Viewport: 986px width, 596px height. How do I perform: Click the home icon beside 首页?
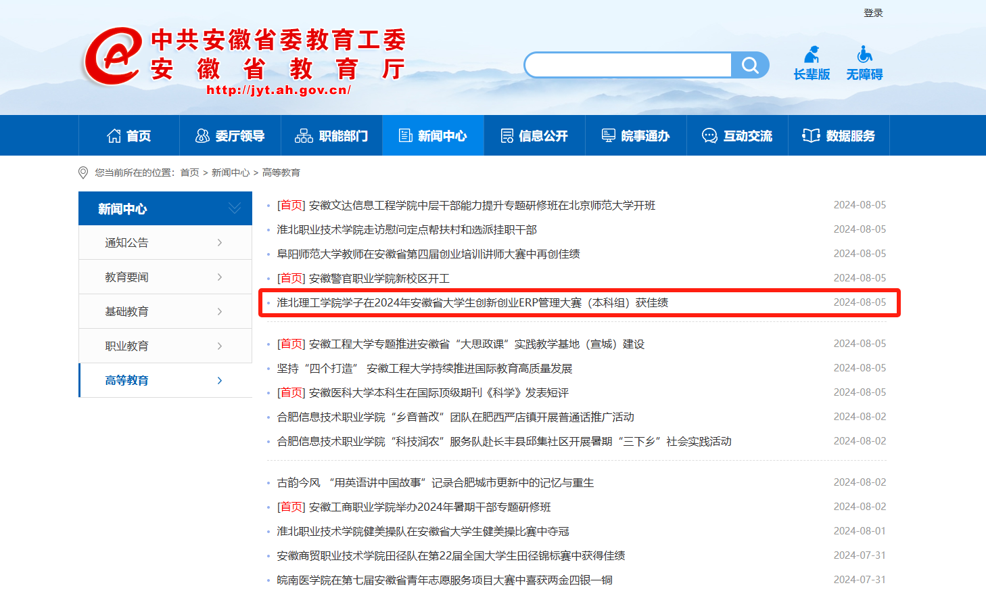click(x=114, y=136)
